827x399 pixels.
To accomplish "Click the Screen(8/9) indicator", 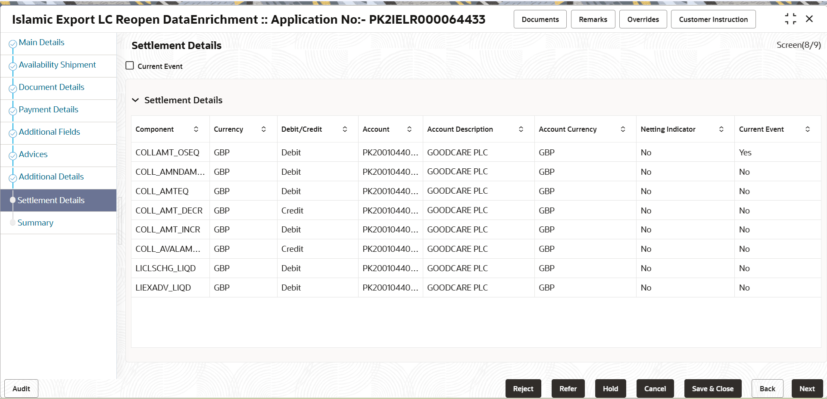I will coord(799,45).
